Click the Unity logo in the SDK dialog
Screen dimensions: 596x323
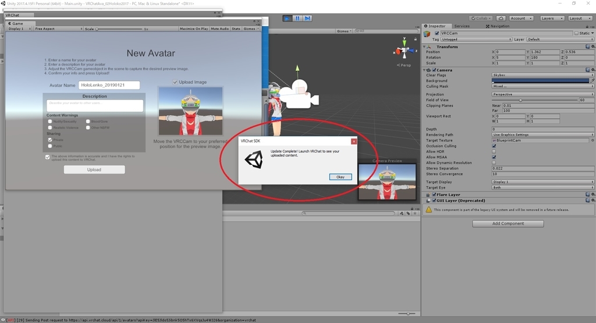pos(254,159)
